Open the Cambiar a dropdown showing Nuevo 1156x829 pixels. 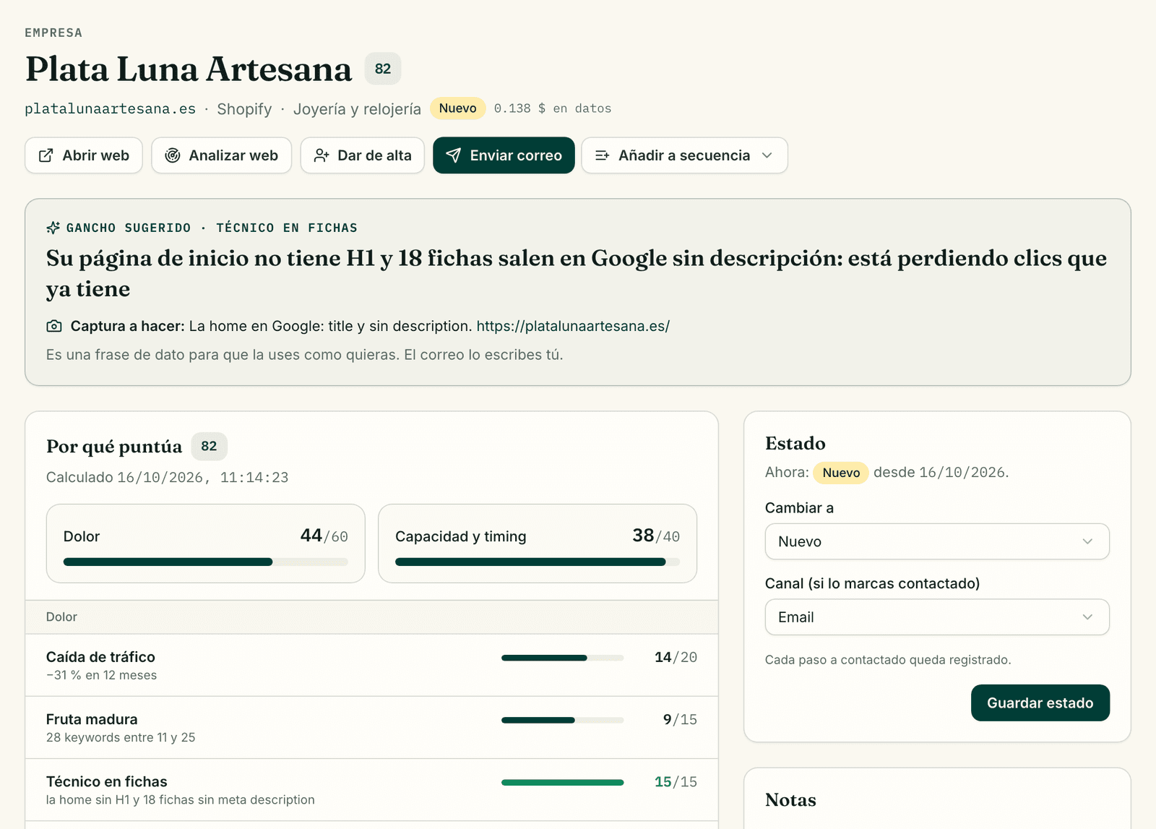[x=937, y=541]
